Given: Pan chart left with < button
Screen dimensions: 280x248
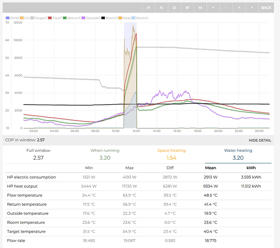Looking at the screenshot, I should [x=239, y=7].
